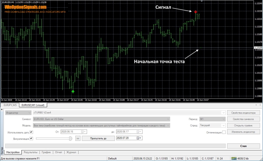Click the Свойства индикатора button
Image resolution: width=263 pixels, height=161 pixels.
[x=243, y=113]
